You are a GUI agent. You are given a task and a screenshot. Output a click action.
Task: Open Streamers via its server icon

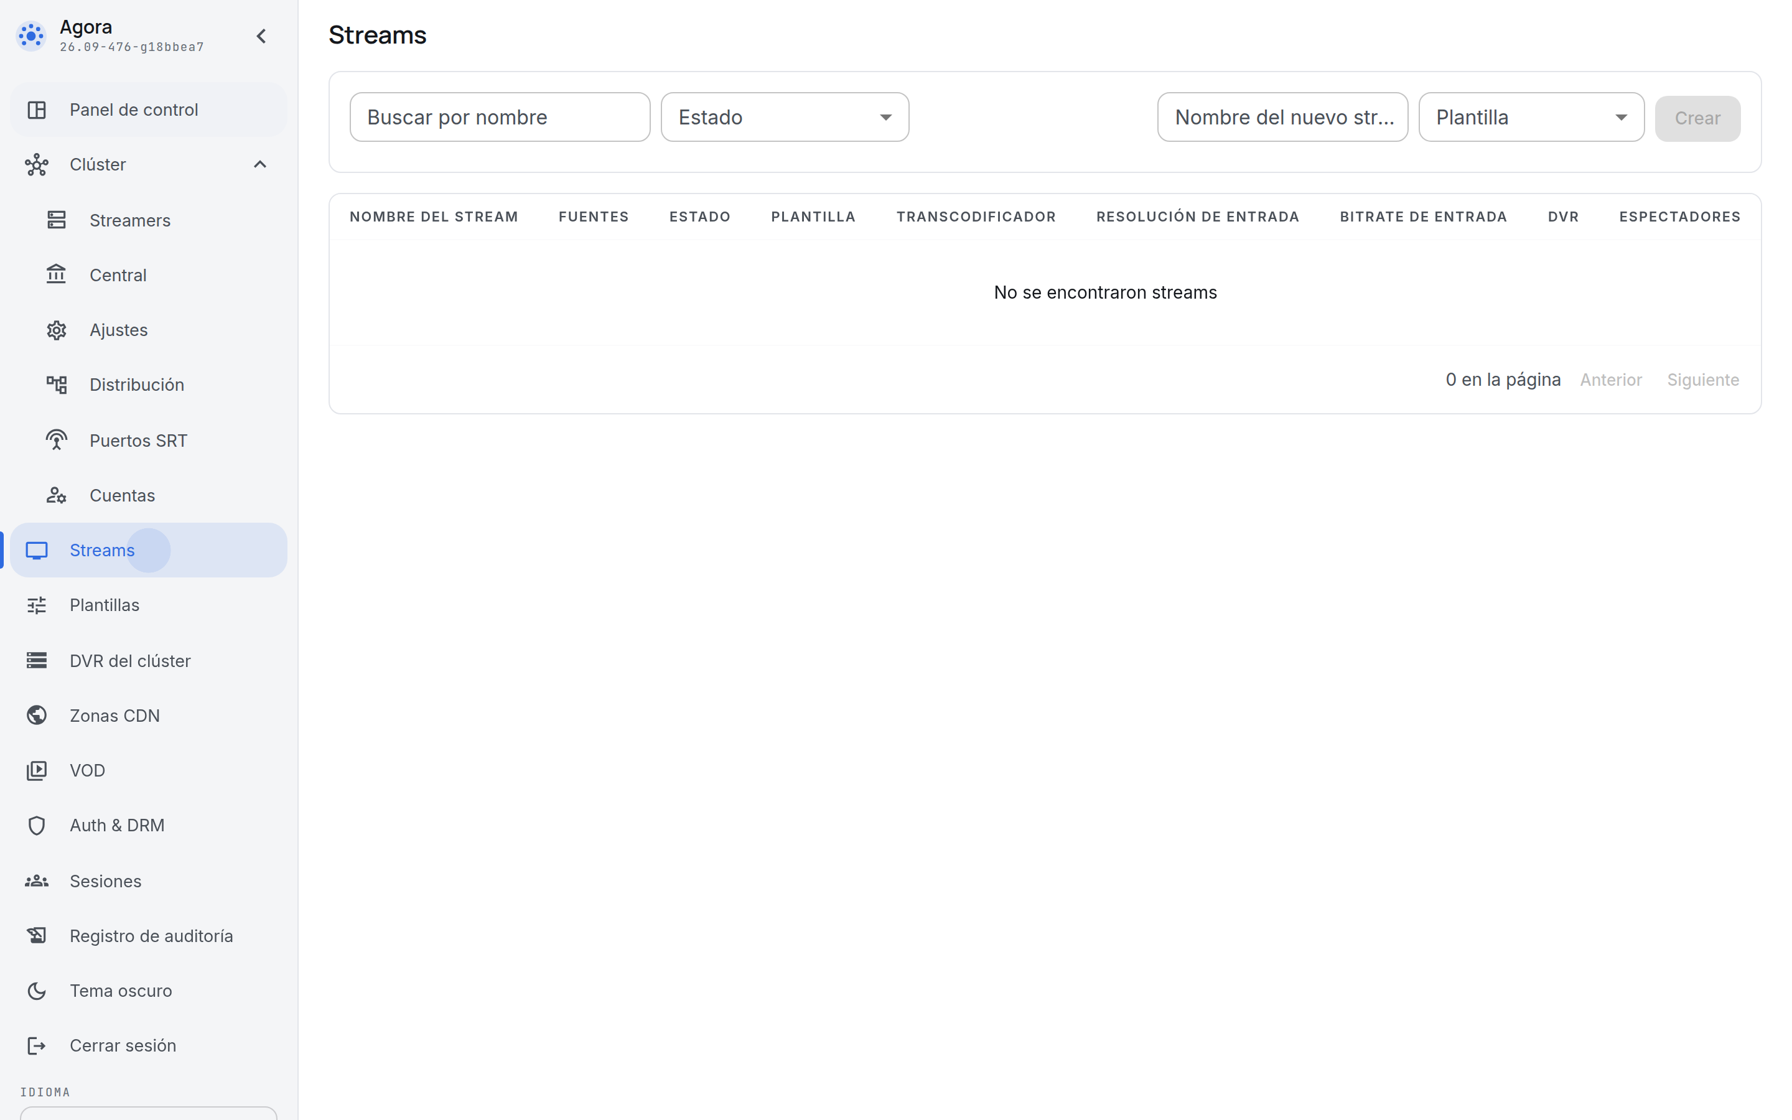pos(56,220)
